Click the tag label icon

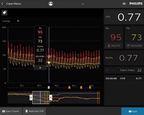click(4, 13)
